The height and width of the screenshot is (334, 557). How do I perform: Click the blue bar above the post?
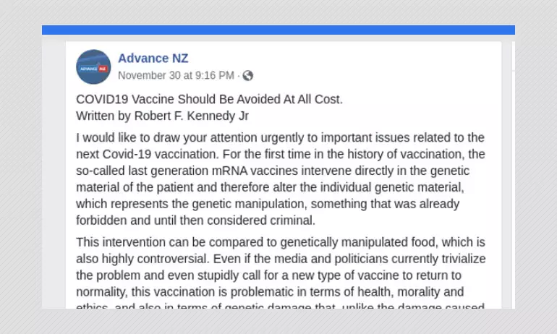278,30
